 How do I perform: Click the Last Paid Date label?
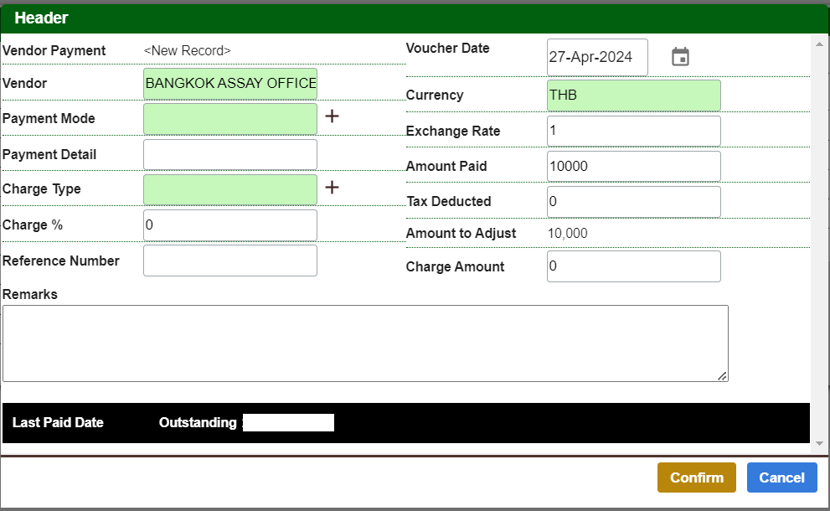58,422
